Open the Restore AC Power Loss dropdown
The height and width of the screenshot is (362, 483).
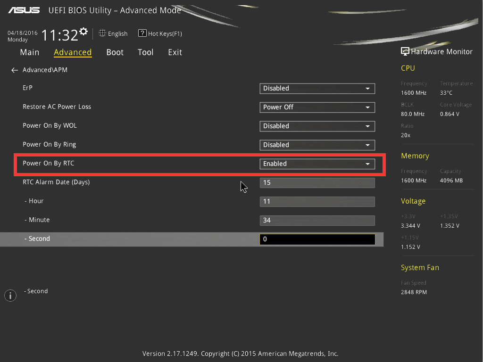(x=317, y=107)
